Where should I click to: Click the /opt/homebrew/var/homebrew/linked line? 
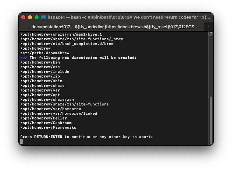tap(59, 113)
